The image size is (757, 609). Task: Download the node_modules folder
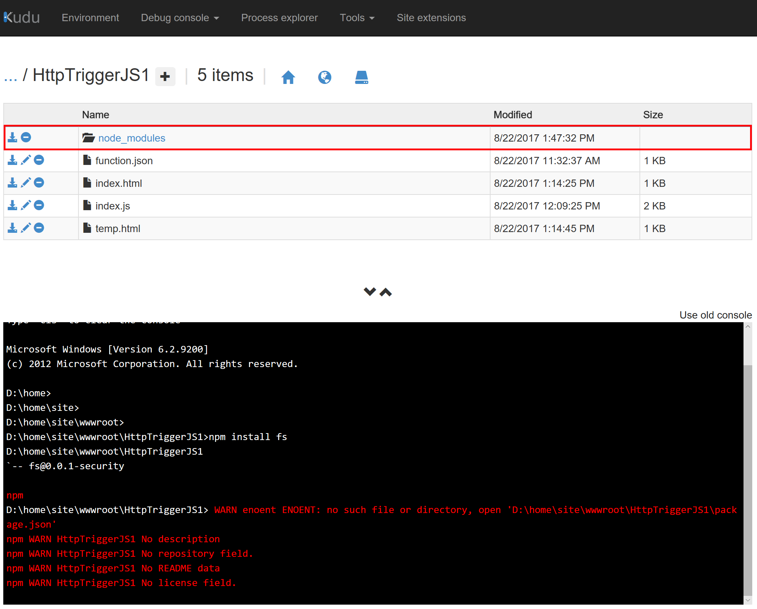pos(12,137)
